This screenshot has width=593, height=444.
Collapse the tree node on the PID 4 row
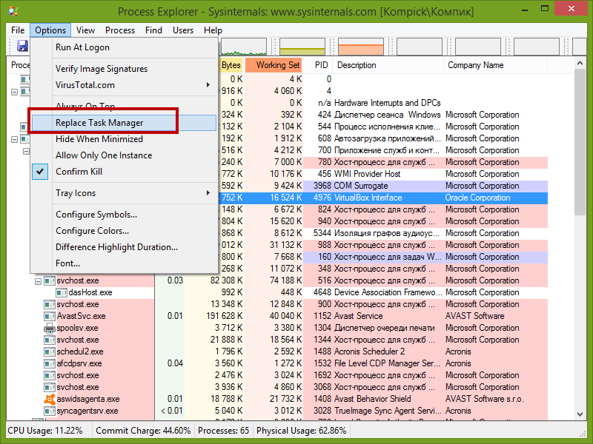click(x=14, y=92)
